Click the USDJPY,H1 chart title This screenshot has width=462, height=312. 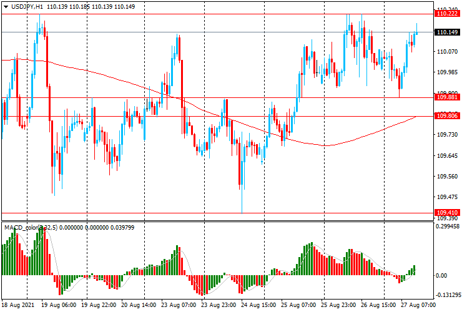pos(27,7)
